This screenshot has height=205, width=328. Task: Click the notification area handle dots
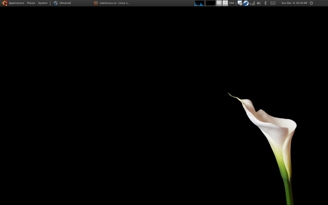pyautogui.click(x=236, y=3)
